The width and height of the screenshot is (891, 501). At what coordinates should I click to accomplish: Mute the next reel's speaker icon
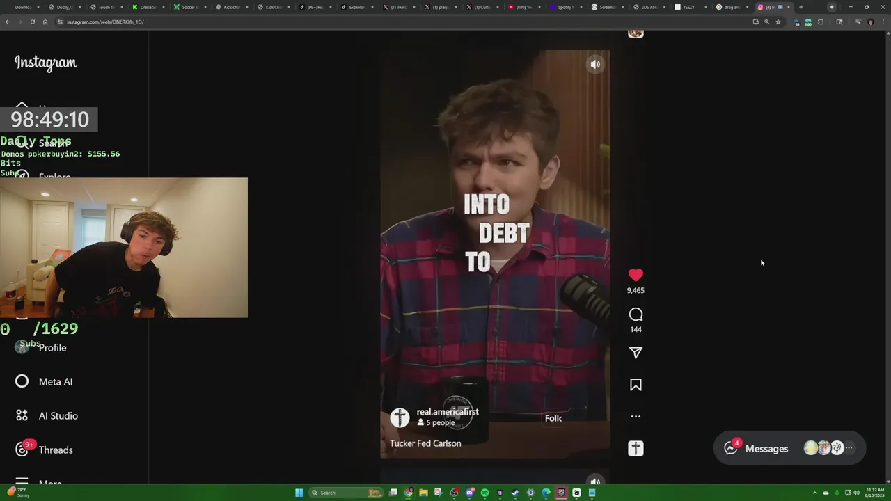pos(595,481)
